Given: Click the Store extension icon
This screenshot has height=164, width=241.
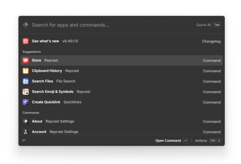Looking at the screenshot, I should point(26,60).
